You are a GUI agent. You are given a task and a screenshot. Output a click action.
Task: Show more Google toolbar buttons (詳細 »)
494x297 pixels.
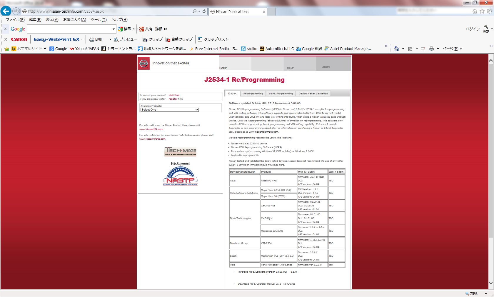coord(161,29)
